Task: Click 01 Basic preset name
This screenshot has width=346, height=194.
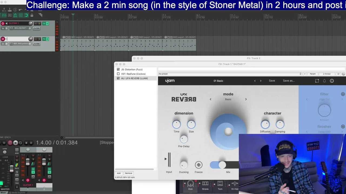Action: coord(218,81)
